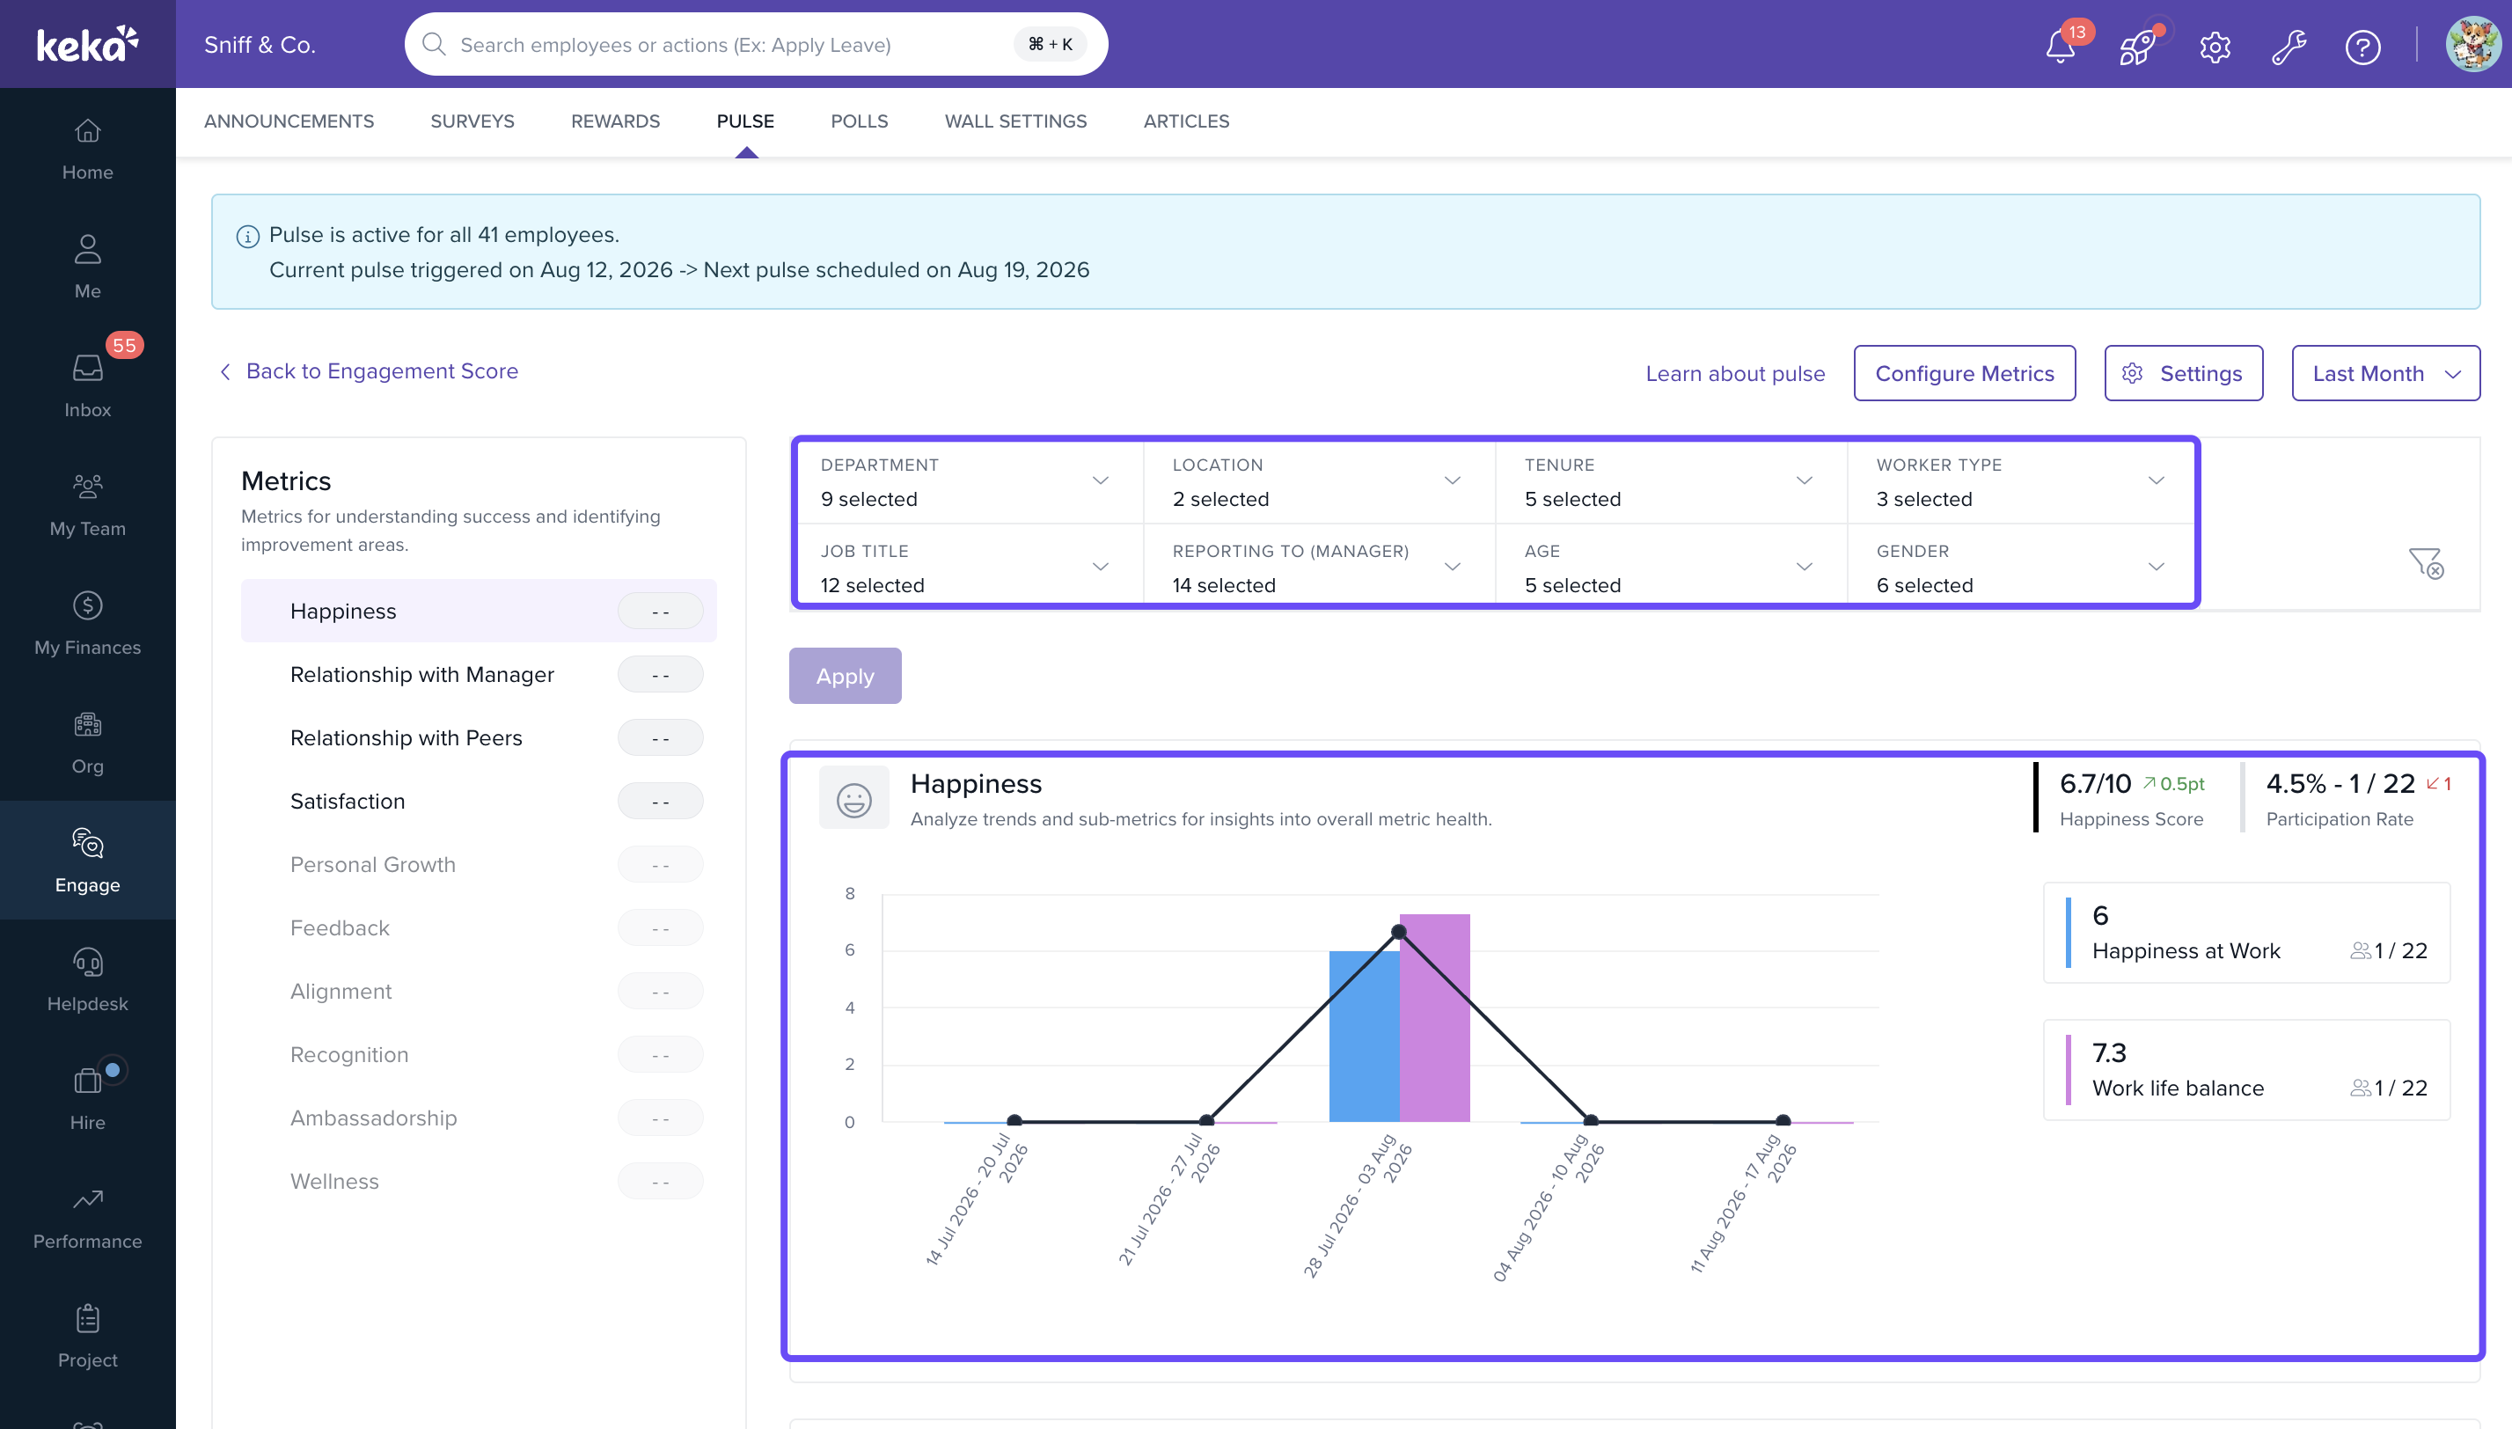Go to My Finances in sidebar
Image resolution: width=2512 pixels, height=1429 pixels.
point(87,623)
